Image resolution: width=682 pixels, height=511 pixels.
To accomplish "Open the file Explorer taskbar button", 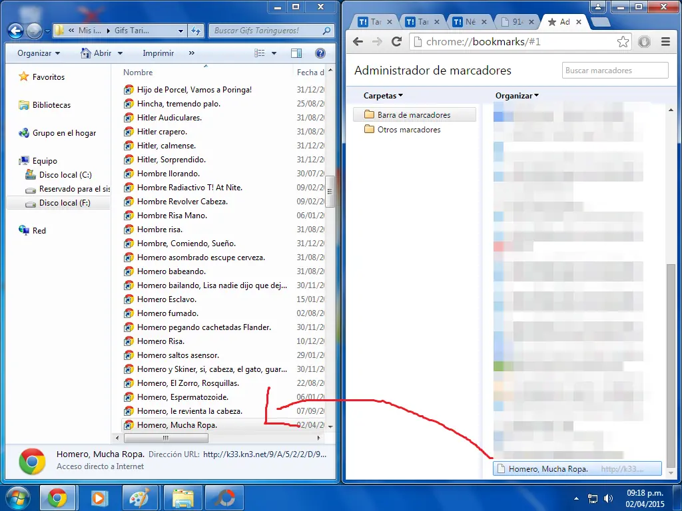I will coord(183,498).
